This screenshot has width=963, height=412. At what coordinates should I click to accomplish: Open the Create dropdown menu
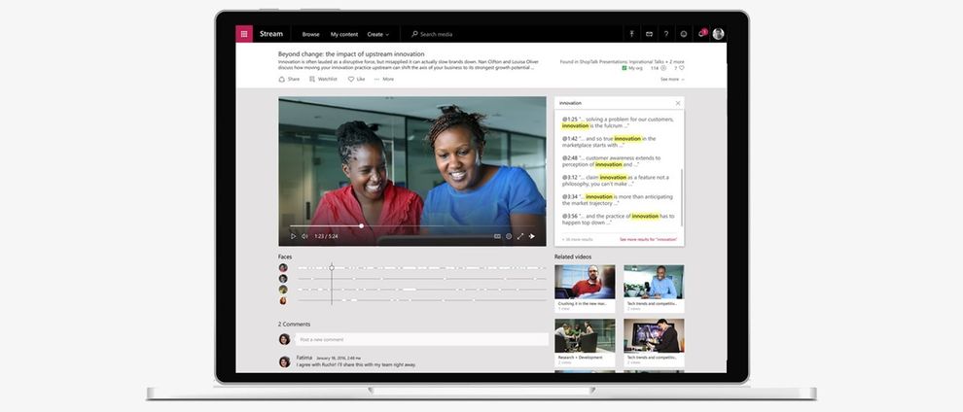click(x=377, y=34)
